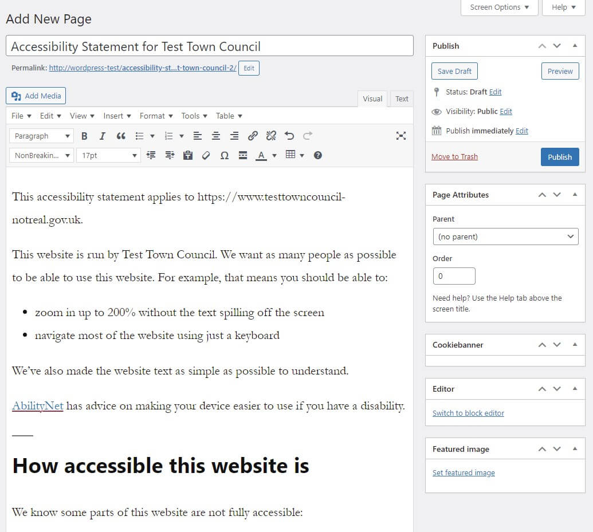Click the Order number field

click(454, 276)
